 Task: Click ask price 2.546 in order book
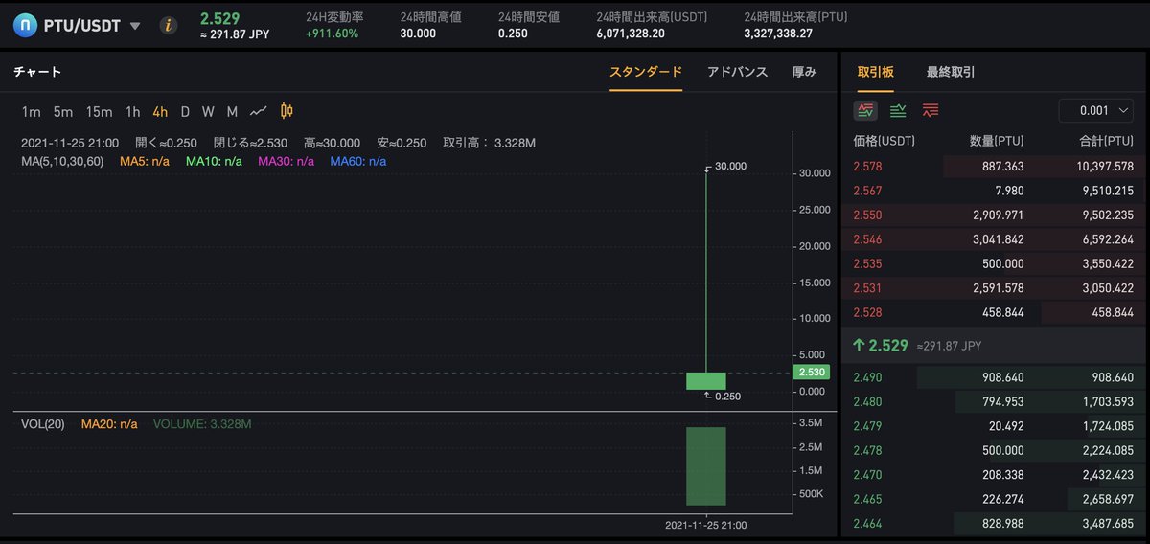coord(868,238)
